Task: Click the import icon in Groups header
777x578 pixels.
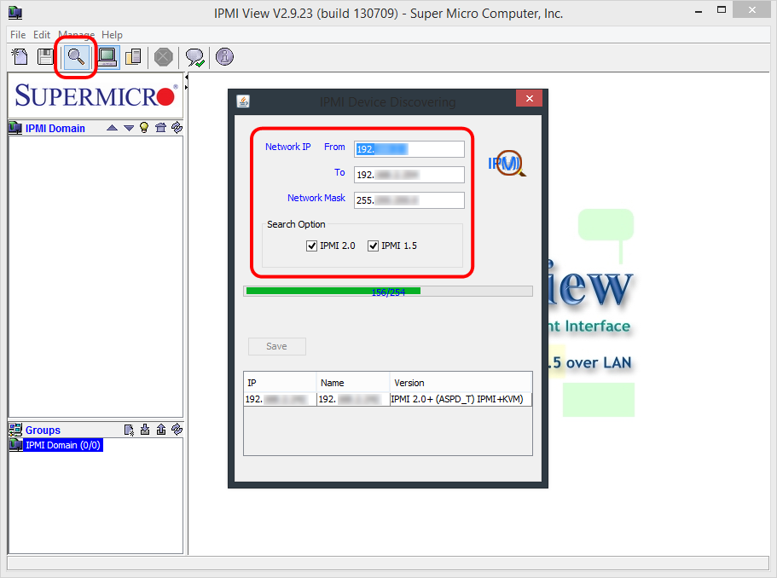Action: coord(145,430)
